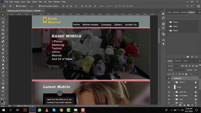
Task: Open the Window menu
Action: [x=57, y=2]
